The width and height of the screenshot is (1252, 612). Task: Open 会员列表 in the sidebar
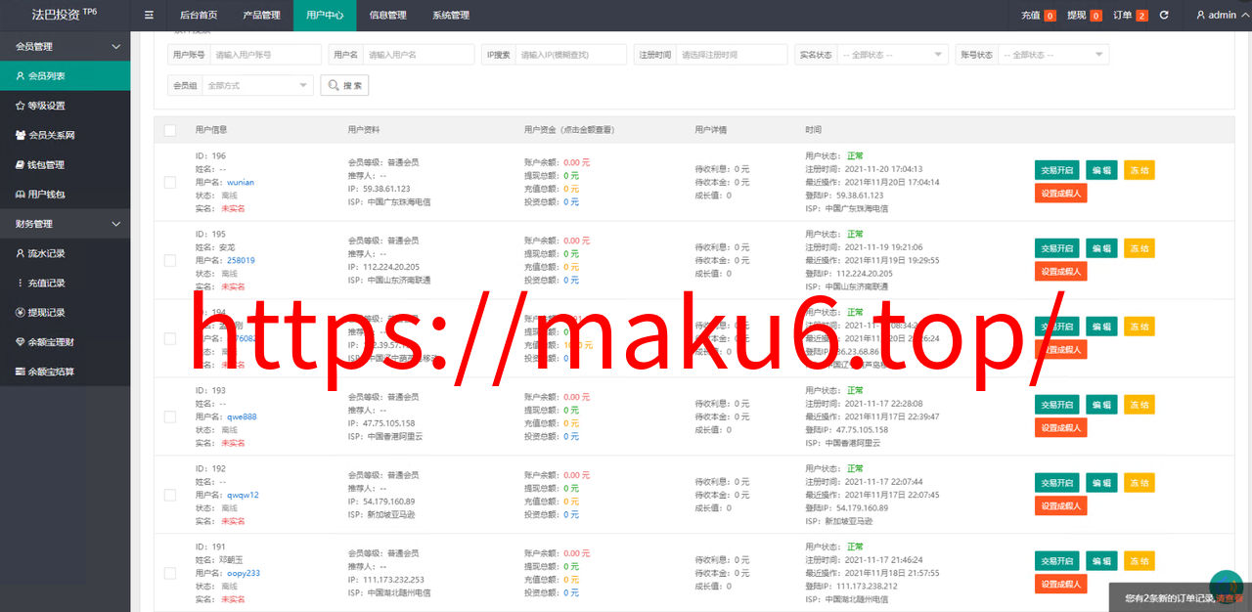click(x=65, y=75)
